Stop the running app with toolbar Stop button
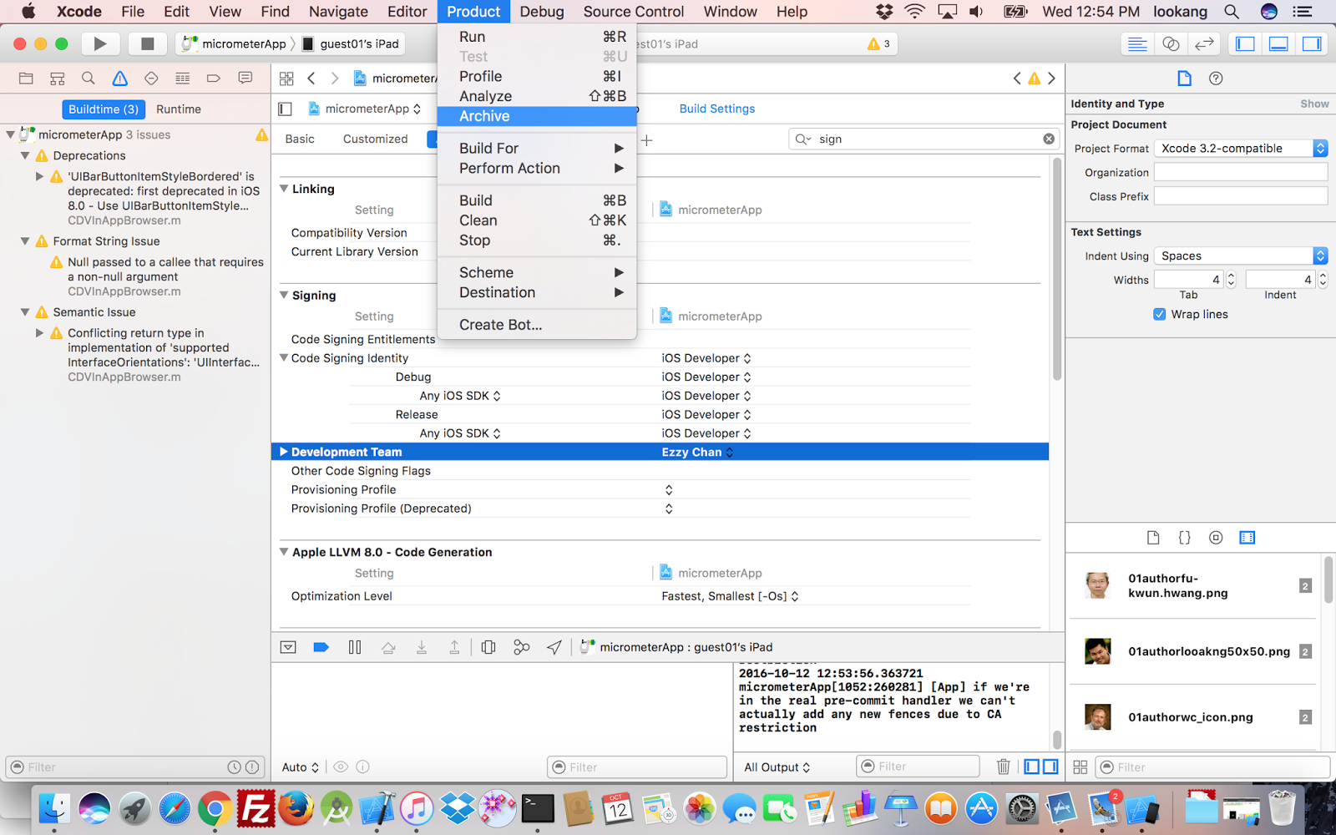This screenshot has height=835, width=1336. pos(147,43)
